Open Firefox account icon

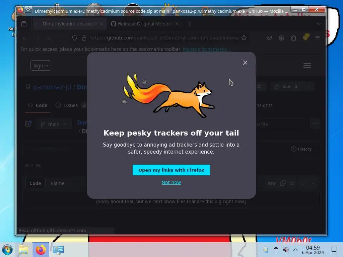tap(281, 38)
